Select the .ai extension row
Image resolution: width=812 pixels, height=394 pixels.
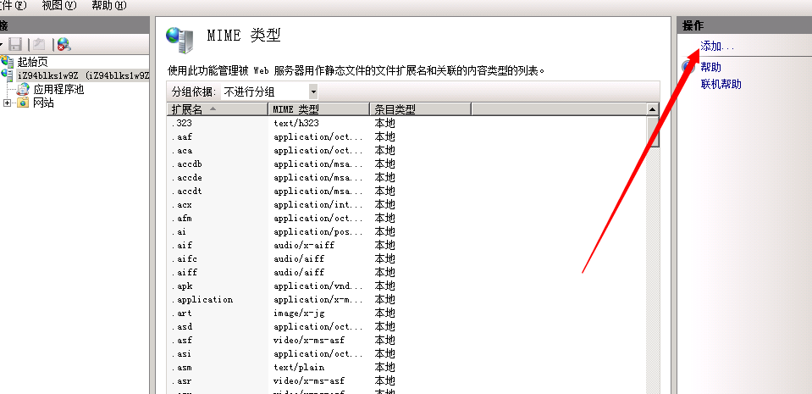pos(406,231)
